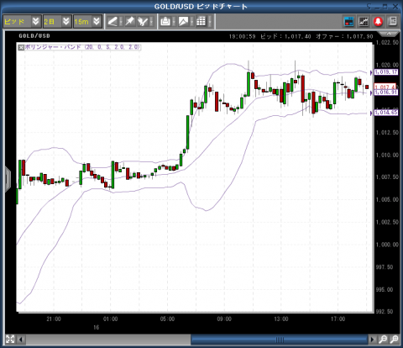Click the 17:00 time axis label
The image size is (403, 348).
[x=338, y=319]
